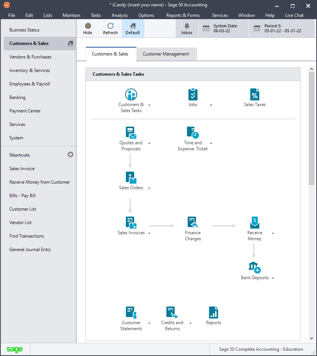Click the scrollbar up arrow
Viewport: 317px width, 356px height.
coord(311,69)
